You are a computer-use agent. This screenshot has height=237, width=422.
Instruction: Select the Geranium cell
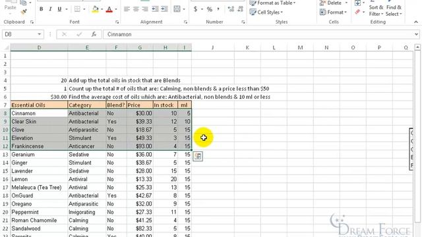(39, 155)
